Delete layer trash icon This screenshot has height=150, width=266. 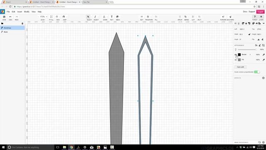coord(22,23)
